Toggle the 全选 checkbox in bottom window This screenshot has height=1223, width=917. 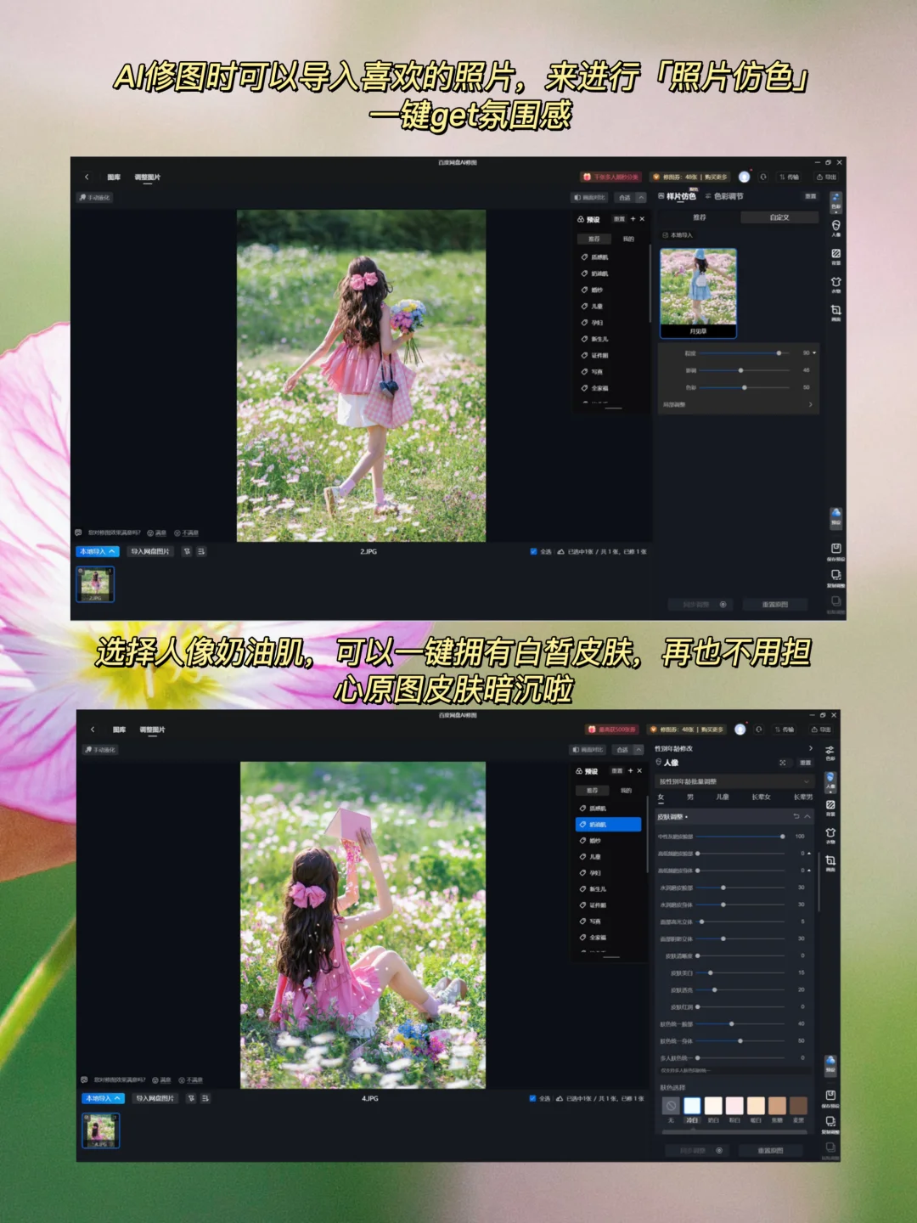533,1098
